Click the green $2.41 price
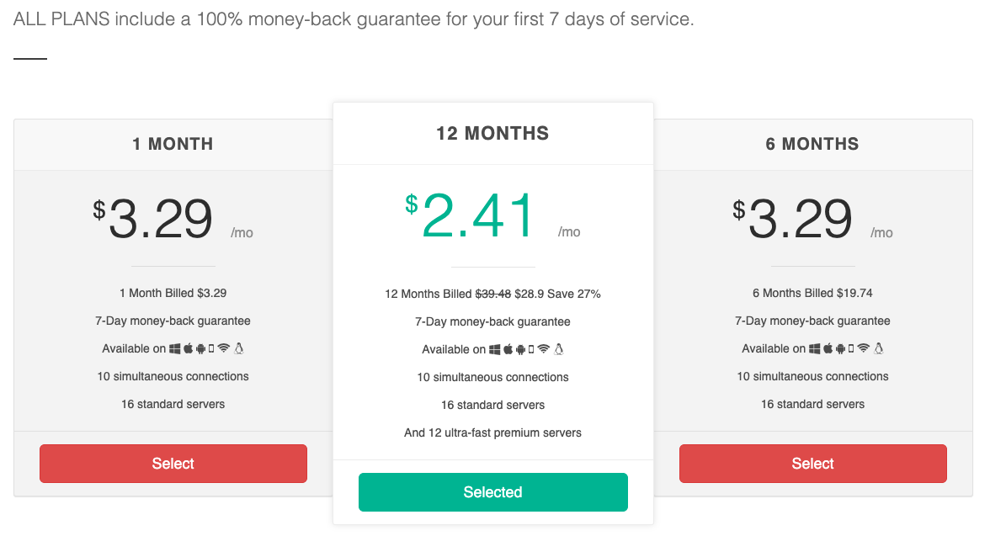This screenshot has width=990, height=536. coord(470,215)
